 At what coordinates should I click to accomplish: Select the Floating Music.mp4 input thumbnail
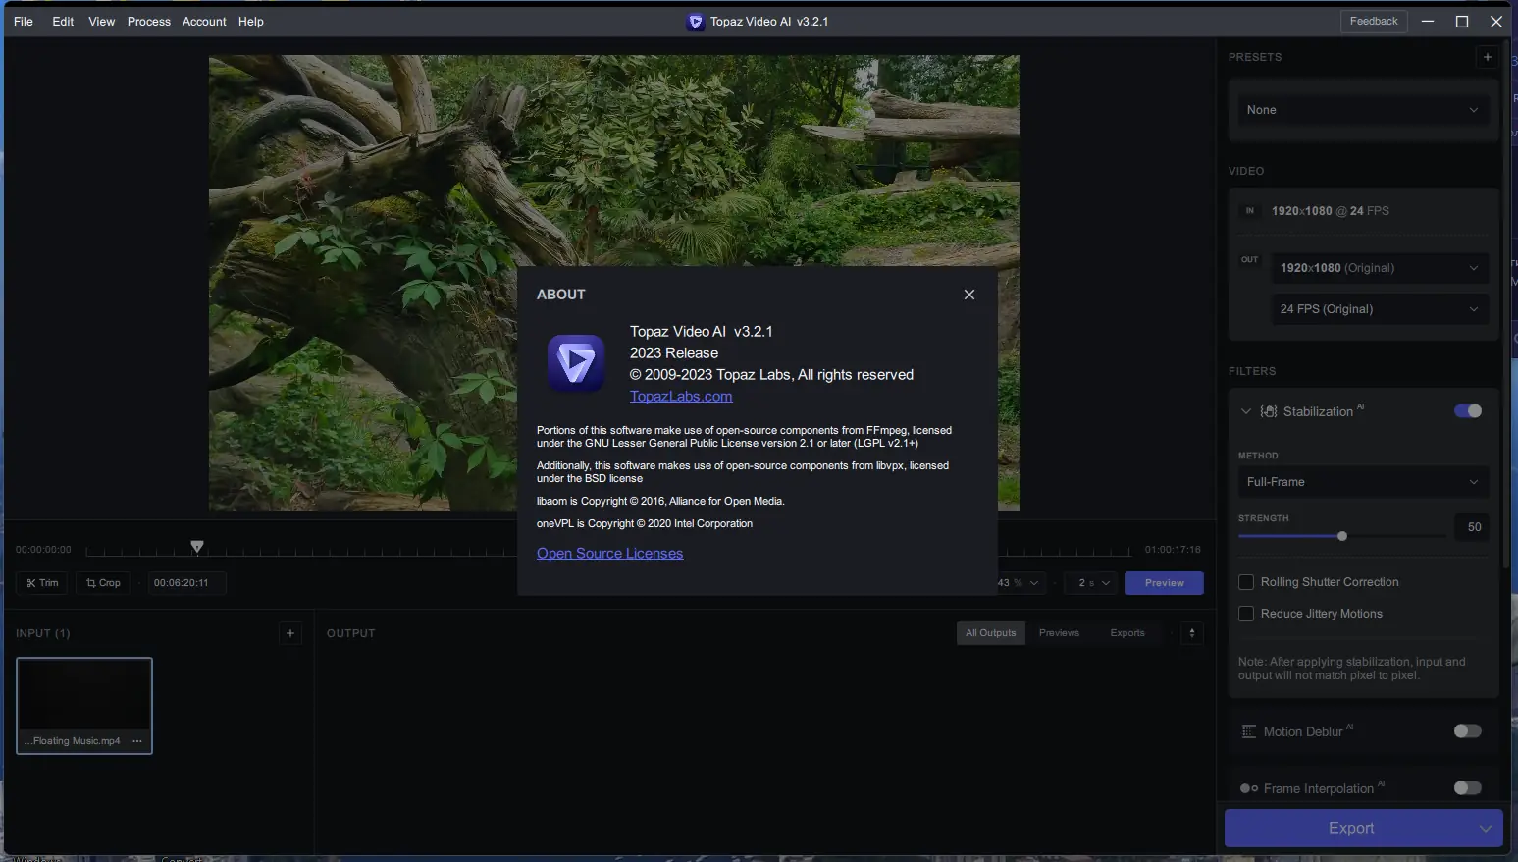pos(84,705)
